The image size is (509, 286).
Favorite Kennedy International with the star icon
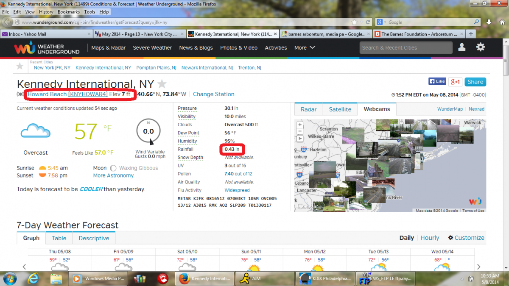[x=162, y=83]
